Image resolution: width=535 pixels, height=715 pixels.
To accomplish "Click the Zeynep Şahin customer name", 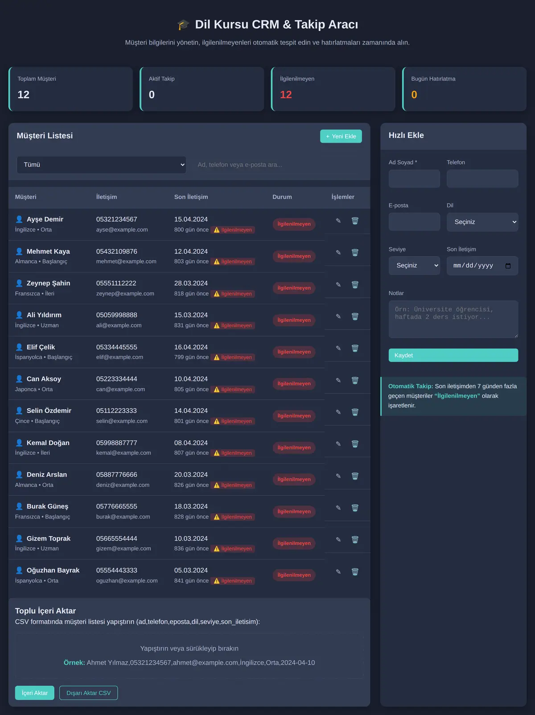I will [48, 283].
